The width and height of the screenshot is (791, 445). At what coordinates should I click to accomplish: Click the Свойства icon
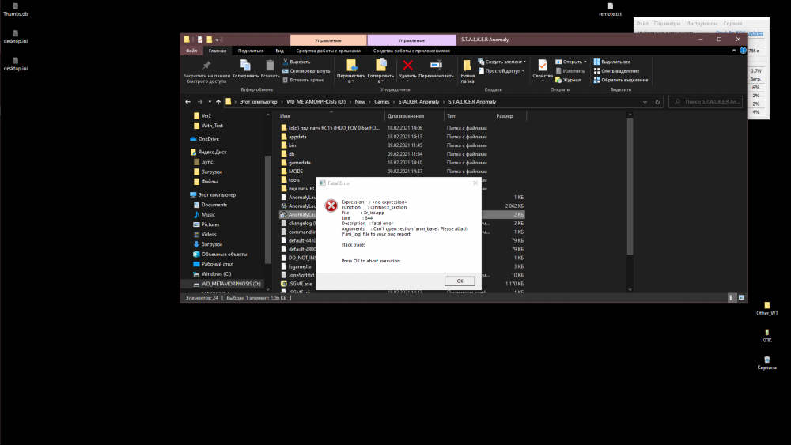click(543, 65)
